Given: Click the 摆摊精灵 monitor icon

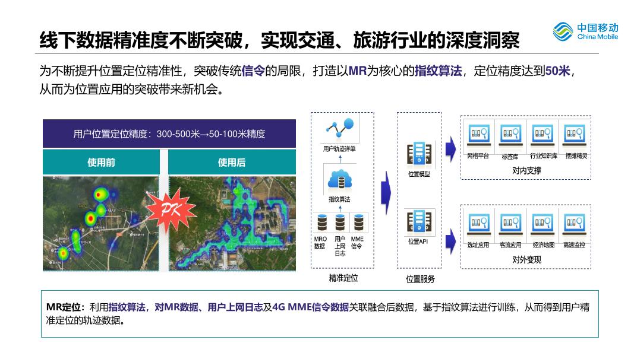Looking at the screenshot, I should (x=574, y=135).
